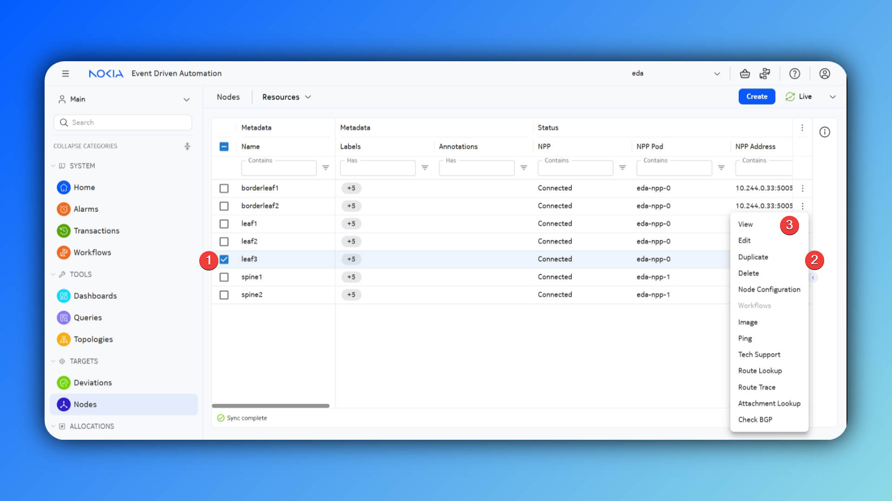Toggle the select-all header checkbox
Screen dimensions: 892x501
coord(224,147)
